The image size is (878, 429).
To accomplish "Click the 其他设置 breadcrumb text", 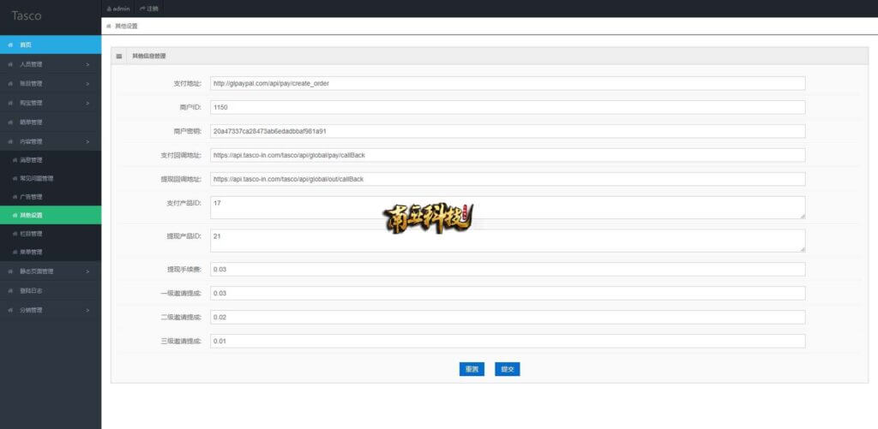I will click(126, 27).
